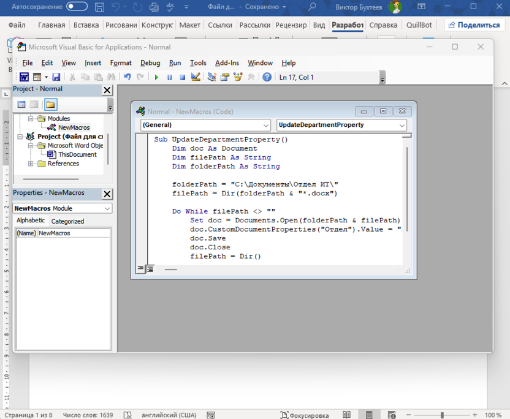Switch to the Categorized properties tab
Image resolution: width=510 pixels, height=419 pixels.
pos(67,221)
